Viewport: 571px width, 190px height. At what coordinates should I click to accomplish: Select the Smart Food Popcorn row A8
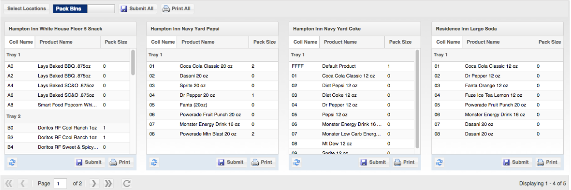click(x=67, y=105)
